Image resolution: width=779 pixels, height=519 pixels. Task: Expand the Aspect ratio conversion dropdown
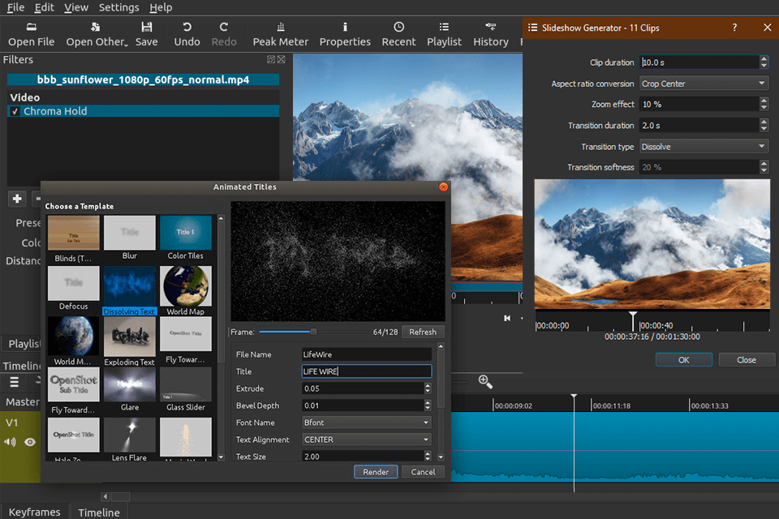[x=703, y=84]
